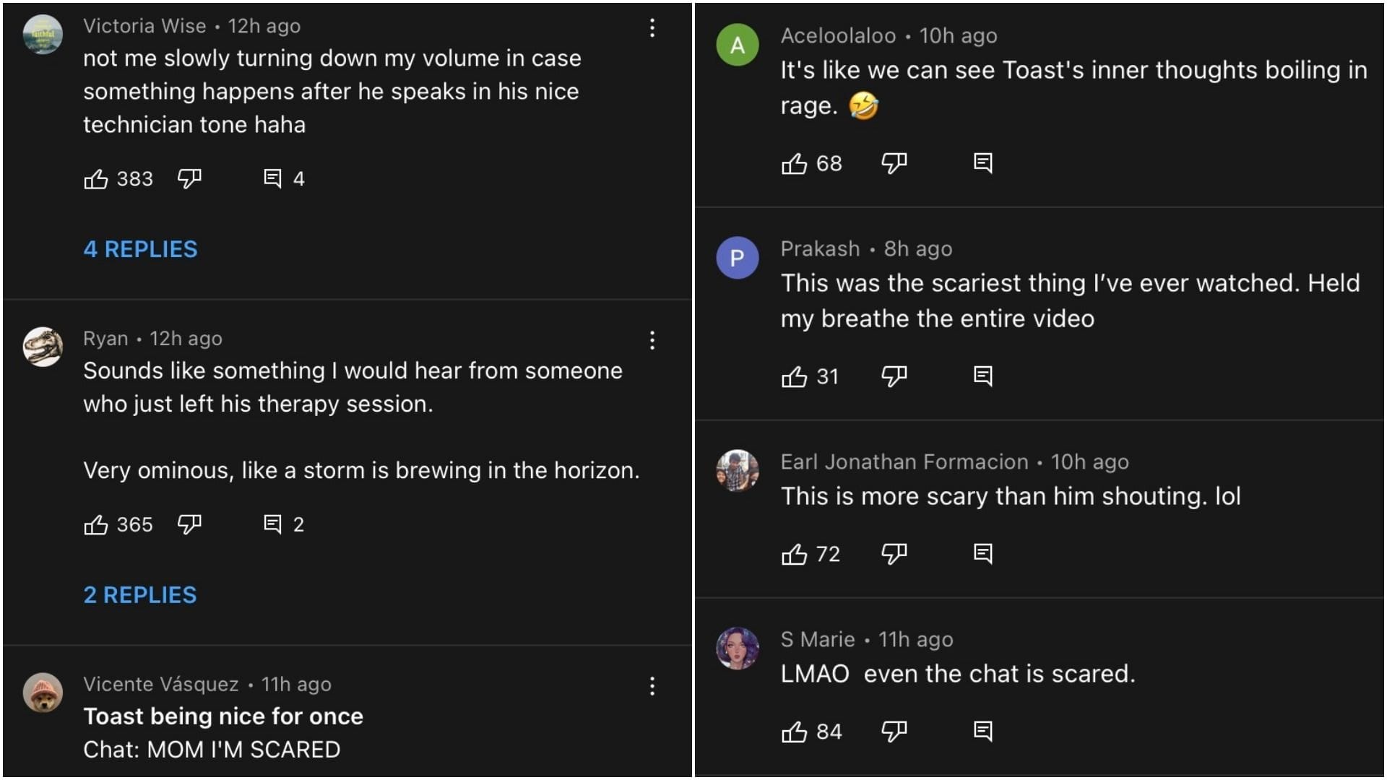Expand the 2 replies under Ryan's comment

click(x=139, y=594)
